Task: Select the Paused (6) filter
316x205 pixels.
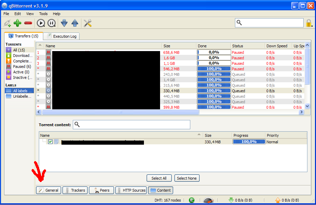Action: (19, 67)
